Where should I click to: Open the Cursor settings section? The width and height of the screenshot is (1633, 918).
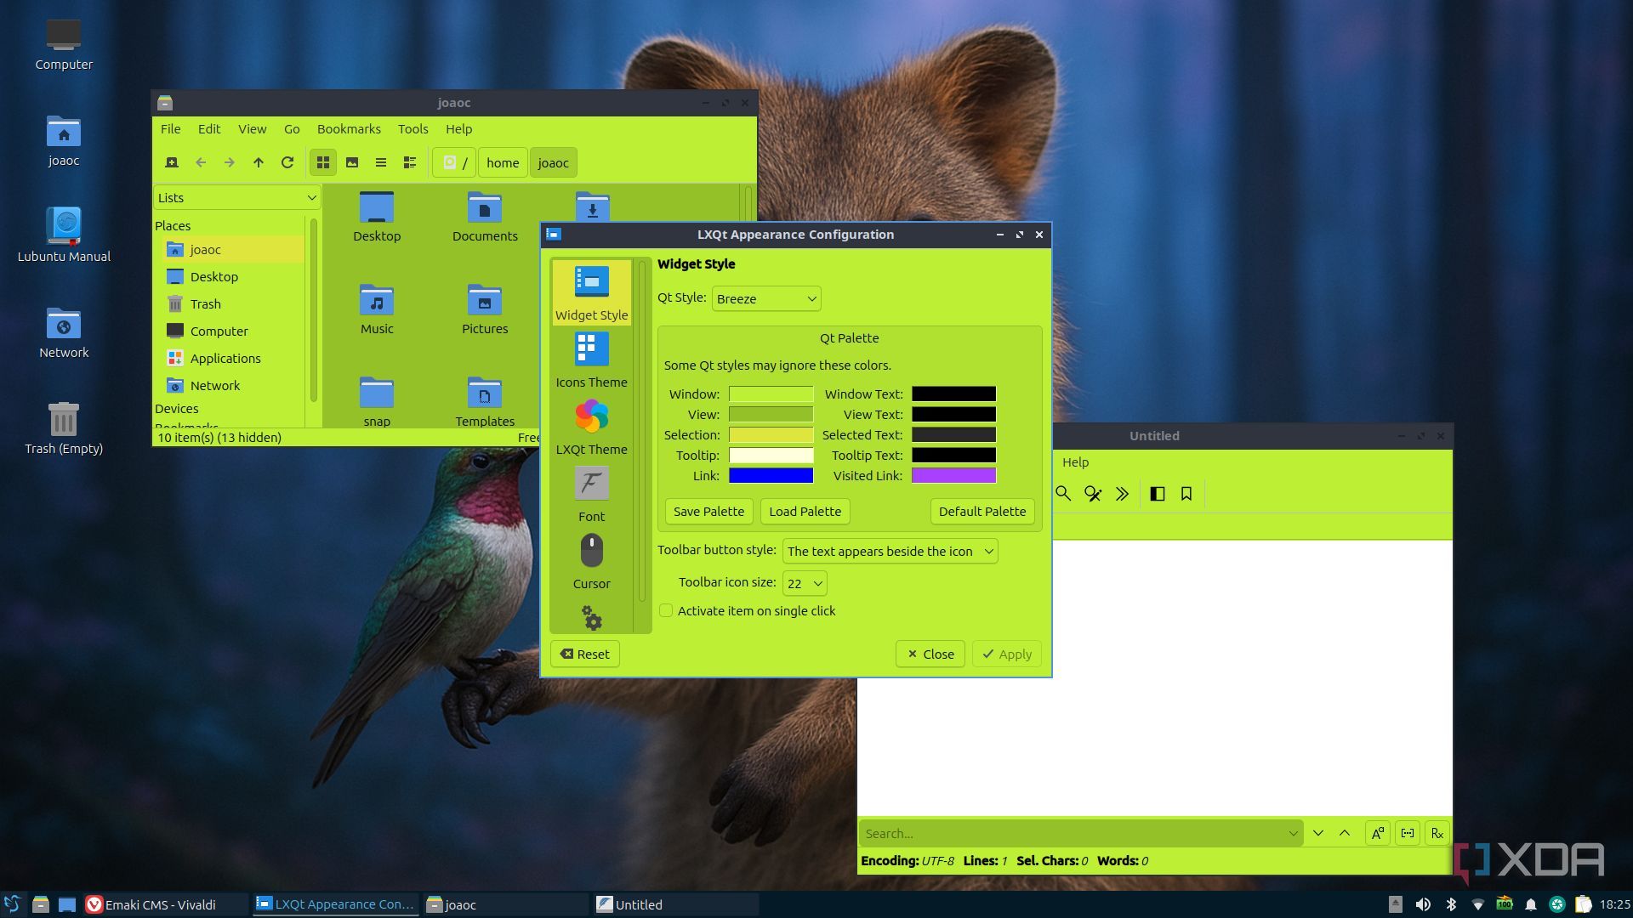click(591, 562)
